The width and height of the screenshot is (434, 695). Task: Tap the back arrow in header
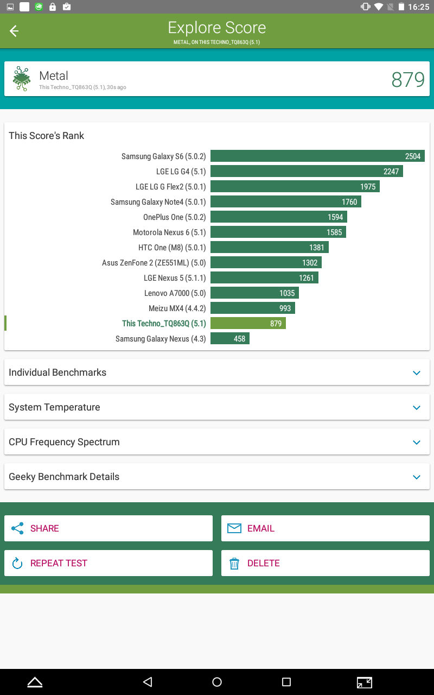pos(14,31)
